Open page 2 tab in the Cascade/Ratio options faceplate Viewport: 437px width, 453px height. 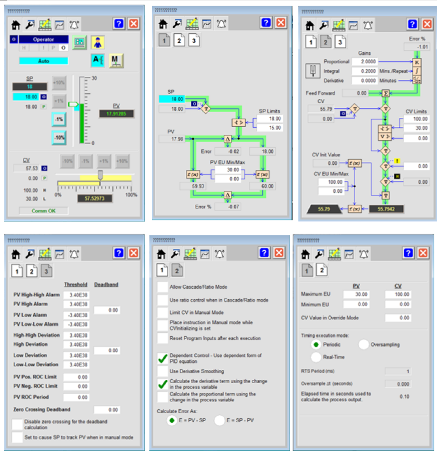(x=177, y=270)
